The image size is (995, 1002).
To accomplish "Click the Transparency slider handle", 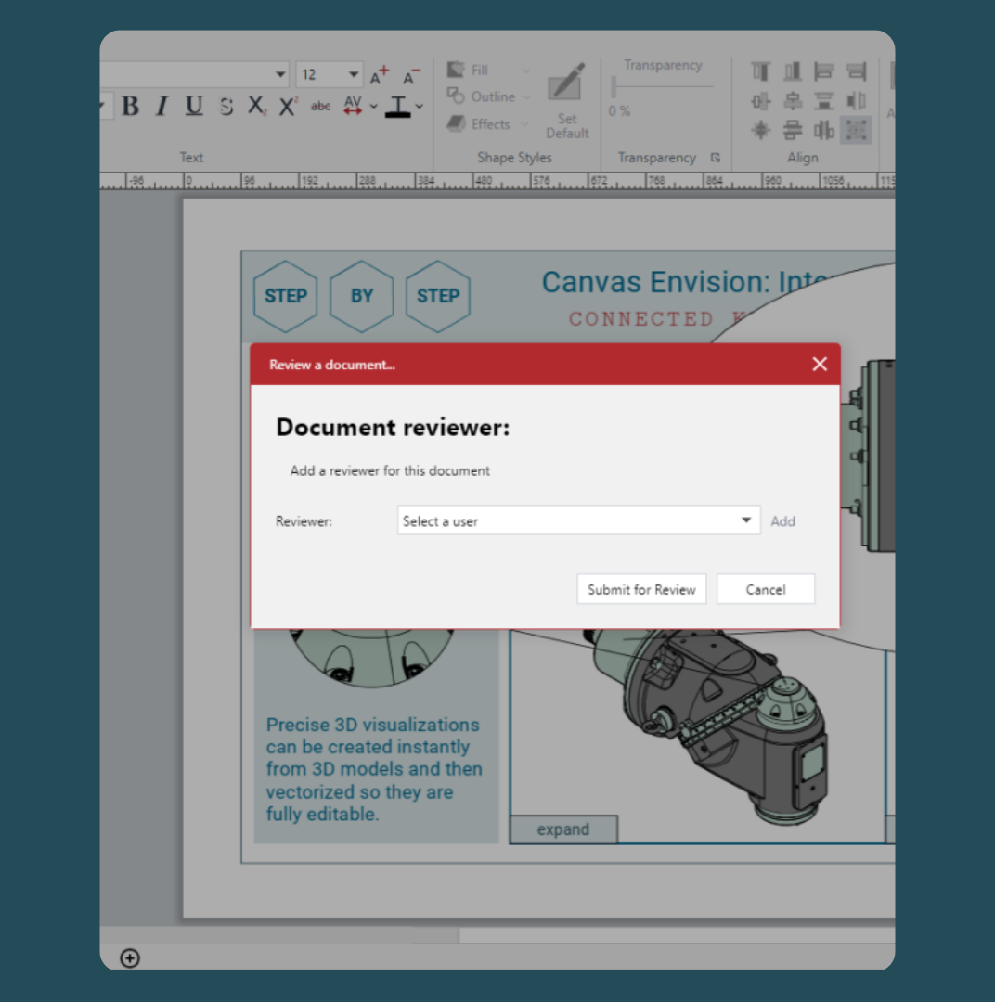I will (x=614, y=87).
